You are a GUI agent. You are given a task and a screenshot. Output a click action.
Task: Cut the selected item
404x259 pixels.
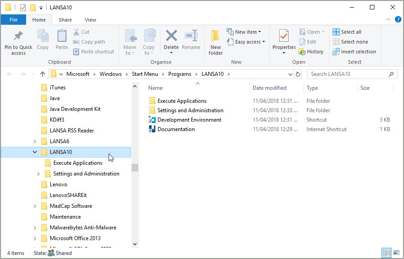click(81, 32)
